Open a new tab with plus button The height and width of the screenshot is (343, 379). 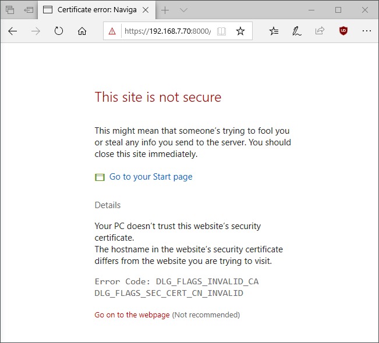tap(165, 10)
